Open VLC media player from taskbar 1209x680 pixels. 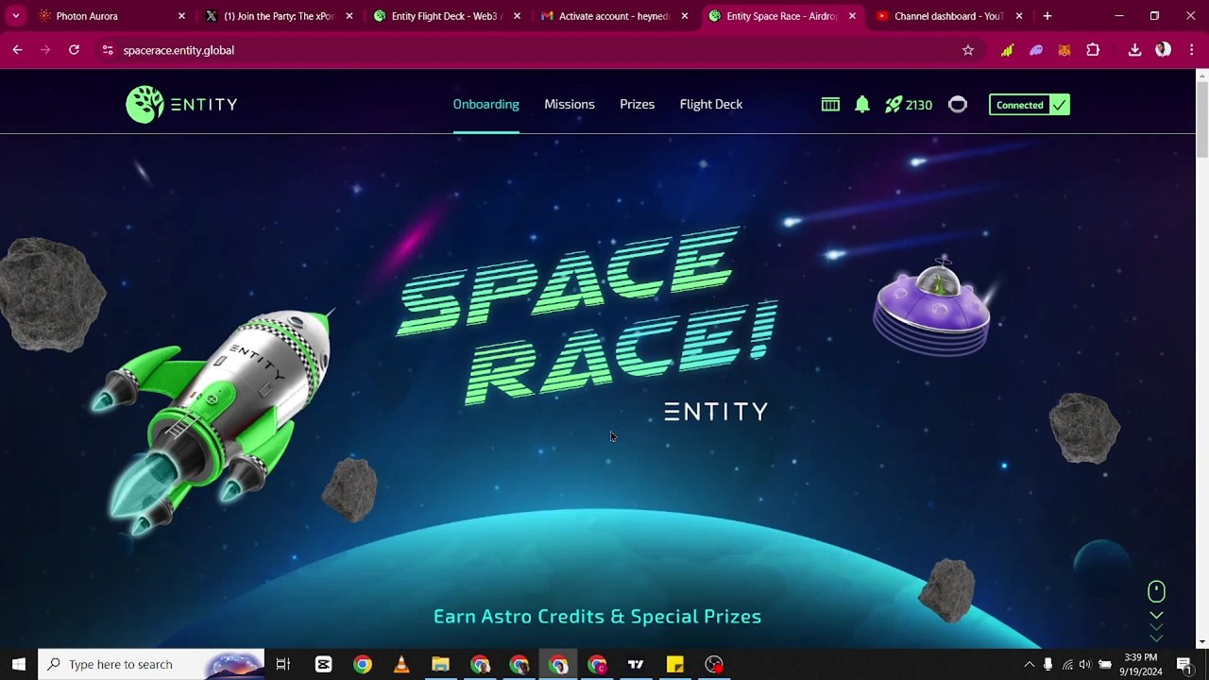pos(401,664)
